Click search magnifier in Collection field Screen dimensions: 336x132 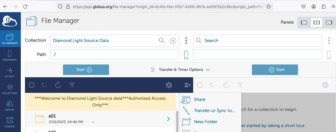point(162,41)
